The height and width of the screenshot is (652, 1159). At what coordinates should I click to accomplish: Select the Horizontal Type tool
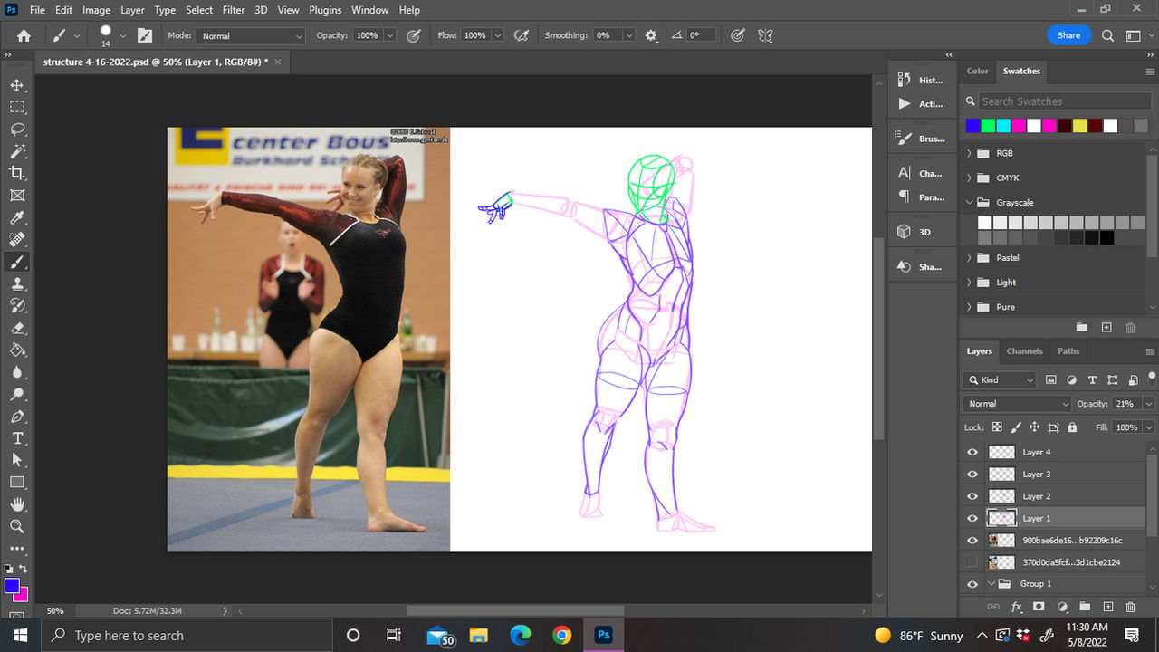click(17, 438)
